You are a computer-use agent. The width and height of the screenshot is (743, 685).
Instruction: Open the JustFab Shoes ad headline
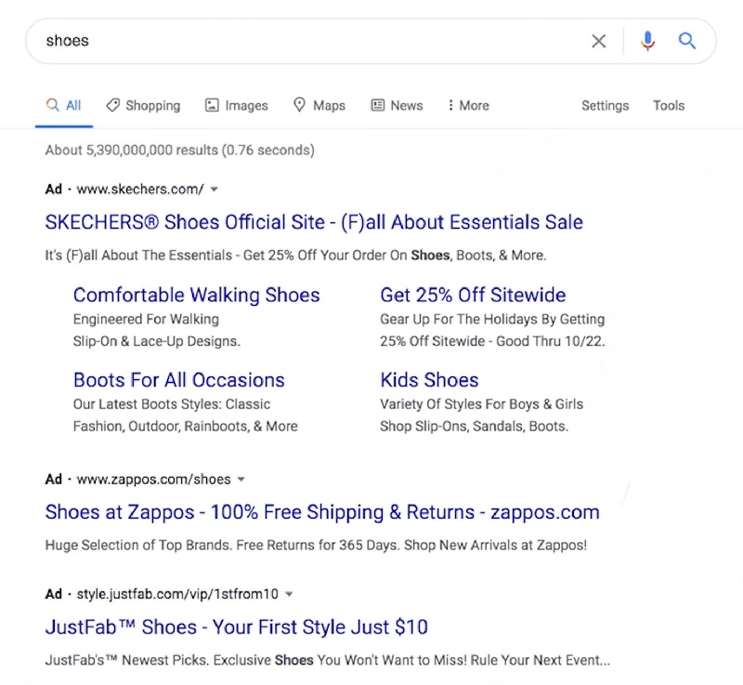click(237, 627)
